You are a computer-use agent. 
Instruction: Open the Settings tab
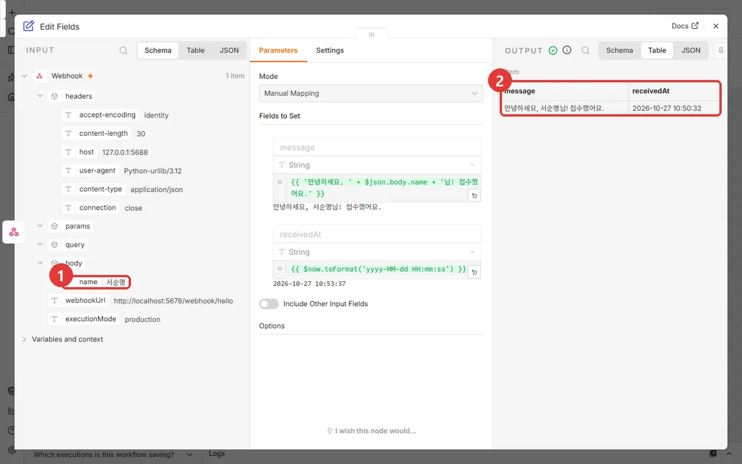click(330, 50)
